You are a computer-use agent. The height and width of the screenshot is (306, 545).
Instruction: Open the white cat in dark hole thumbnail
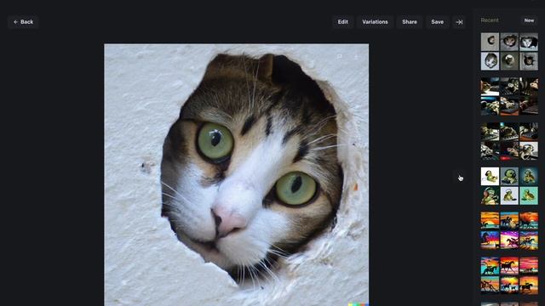[x=529, y=42]
